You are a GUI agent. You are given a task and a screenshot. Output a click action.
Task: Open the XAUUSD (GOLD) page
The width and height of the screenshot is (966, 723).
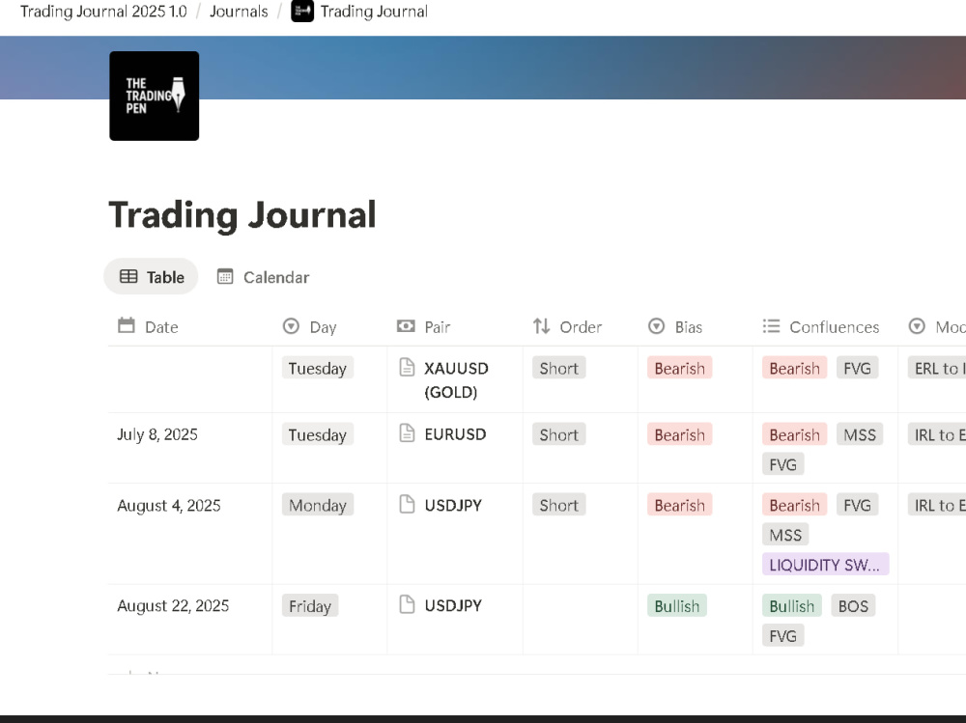click(456, 380)
